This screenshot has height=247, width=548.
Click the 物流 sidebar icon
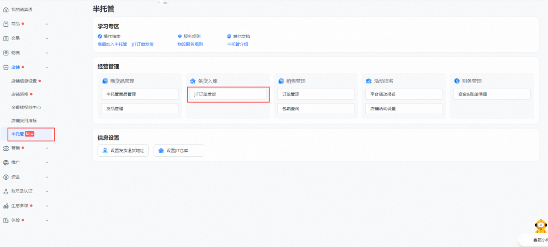coord(6,53)
